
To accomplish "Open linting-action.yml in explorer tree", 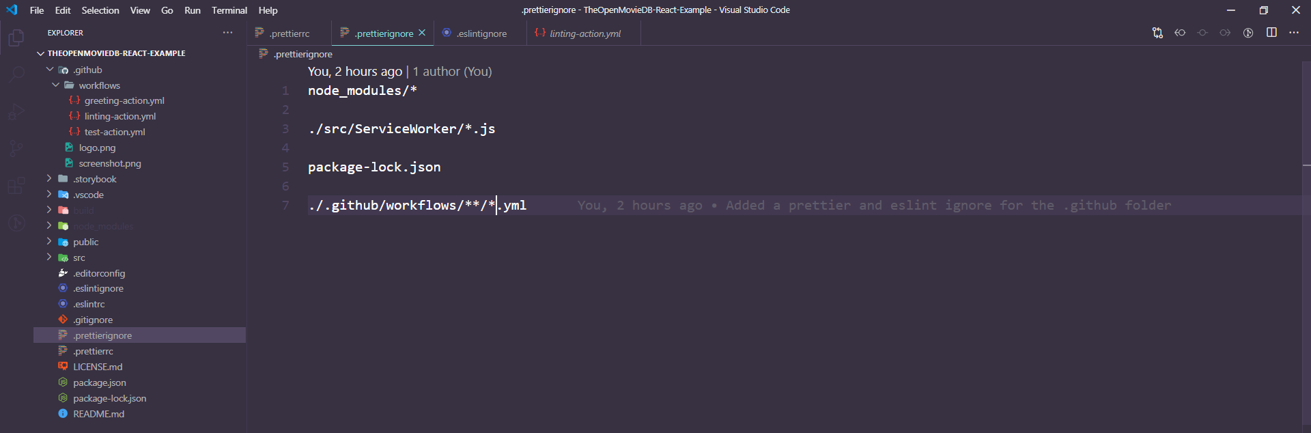I will 139,116.
